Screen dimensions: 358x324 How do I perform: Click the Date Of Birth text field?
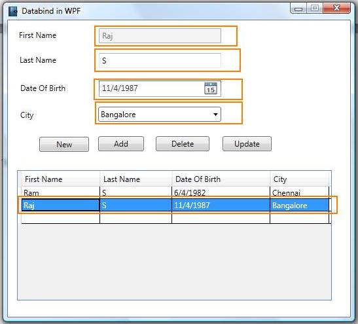pos(151,88)
